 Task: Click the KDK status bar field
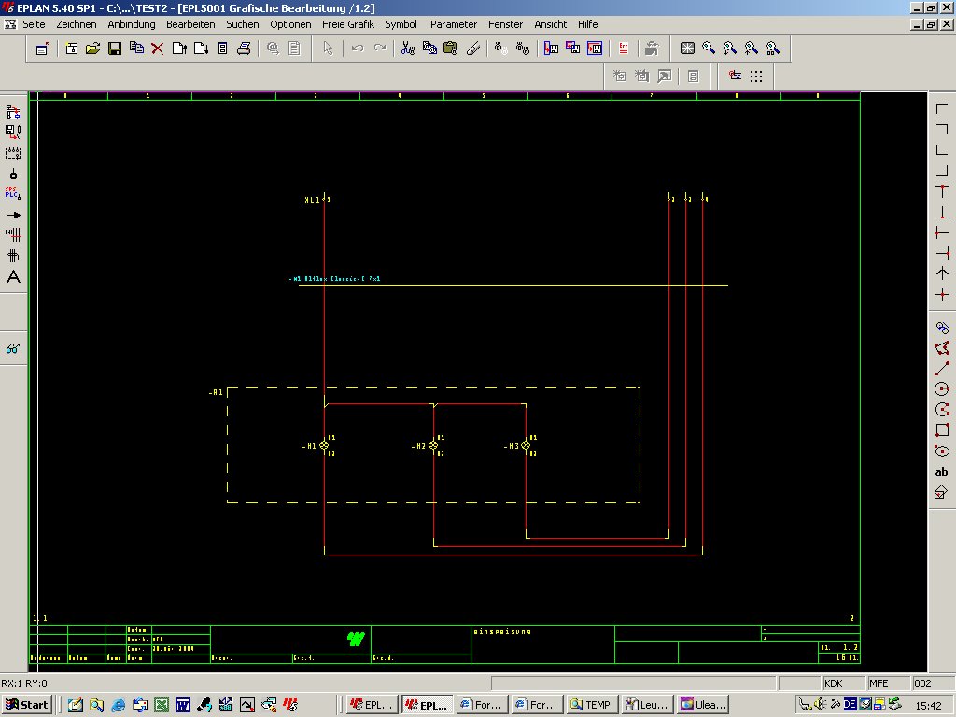pos(843,683)
